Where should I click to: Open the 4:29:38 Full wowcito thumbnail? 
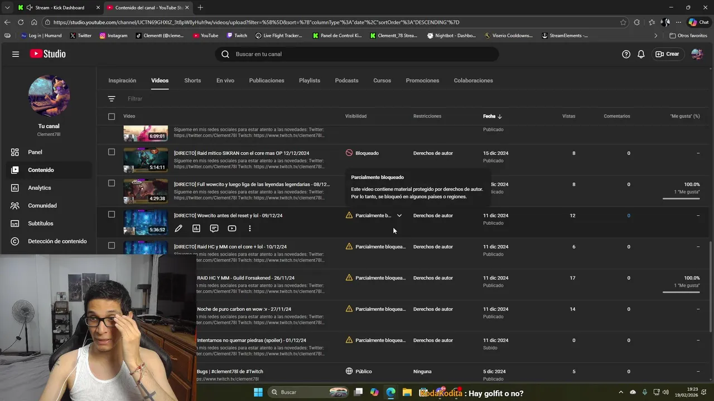(x=146, y=191)
